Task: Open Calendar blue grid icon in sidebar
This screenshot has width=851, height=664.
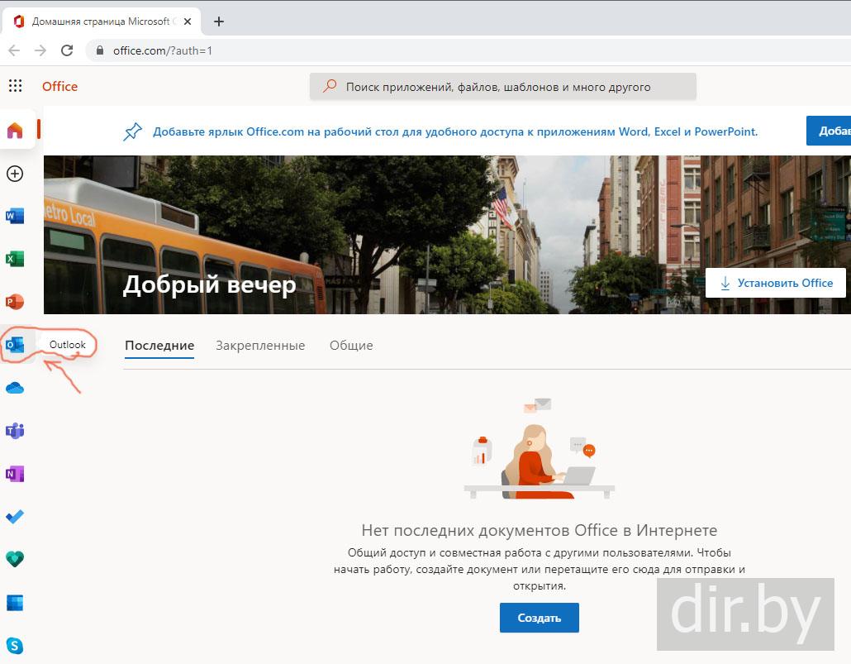Action: click(x=15, y=603)
